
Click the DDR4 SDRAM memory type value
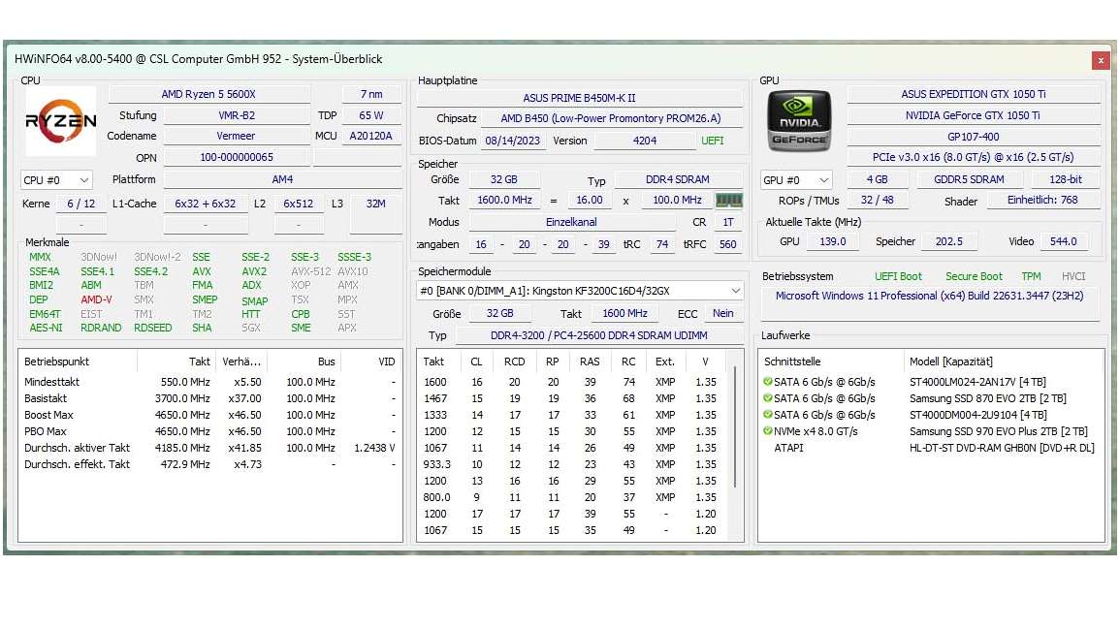(x=678, y=179)
